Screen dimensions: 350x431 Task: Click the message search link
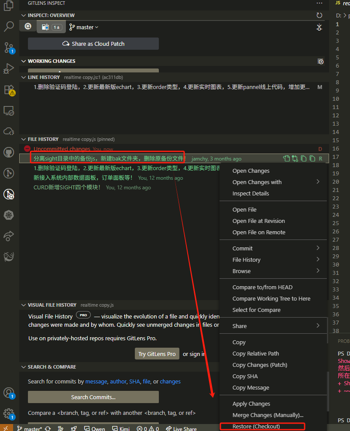96,382
